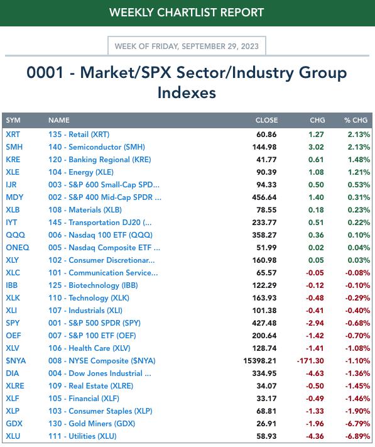Open 145 - Transportation DJ20 link
The image size is (375, 447).
(100, 223)
